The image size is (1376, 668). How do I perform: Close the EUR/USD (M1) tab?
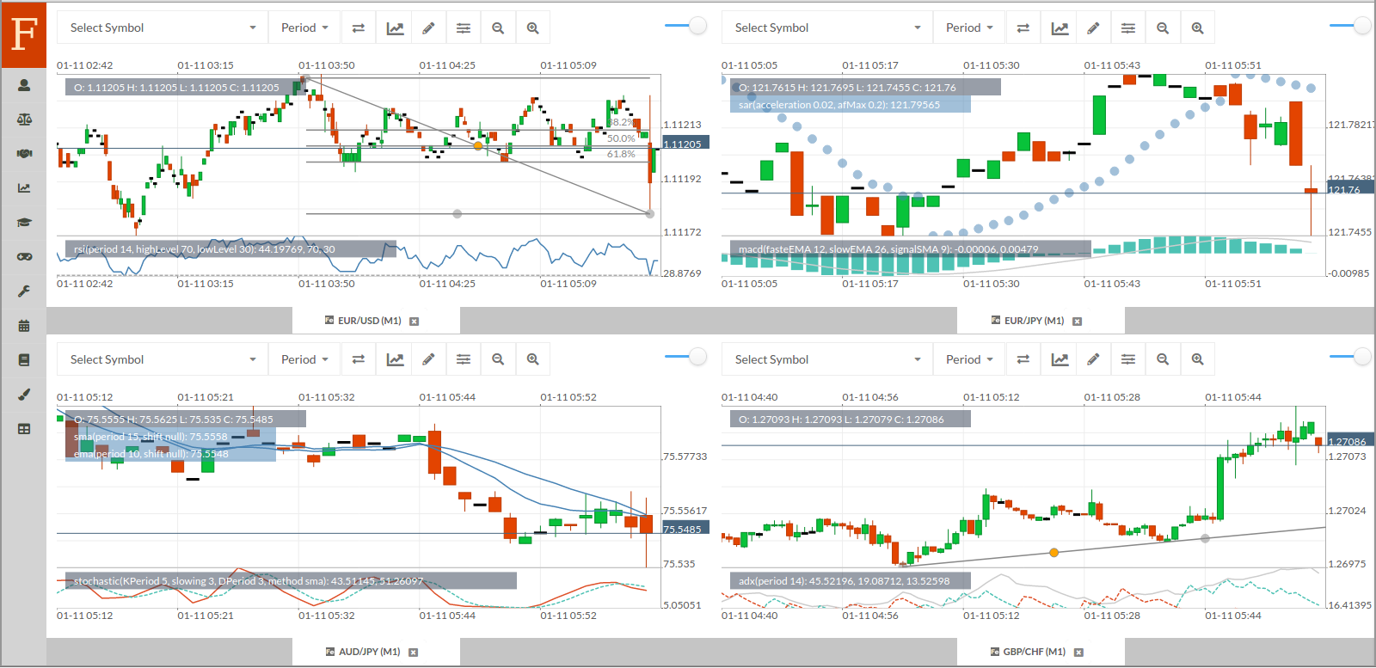tap(414, 322)
